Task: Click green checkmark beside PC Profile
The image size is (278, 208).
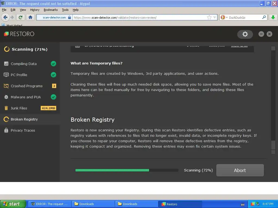Action: (x=53, y=75)
